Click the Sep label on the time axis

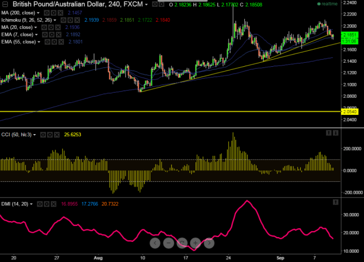point(280,258)
